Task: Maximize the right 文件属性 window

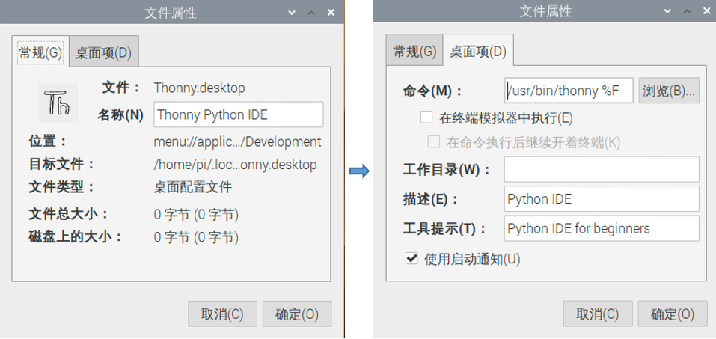Action: click(x=686, y=12)
